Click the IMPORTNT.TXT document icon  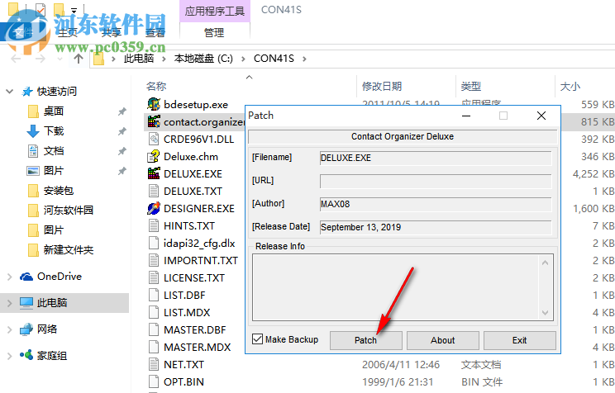pos(154,260)
